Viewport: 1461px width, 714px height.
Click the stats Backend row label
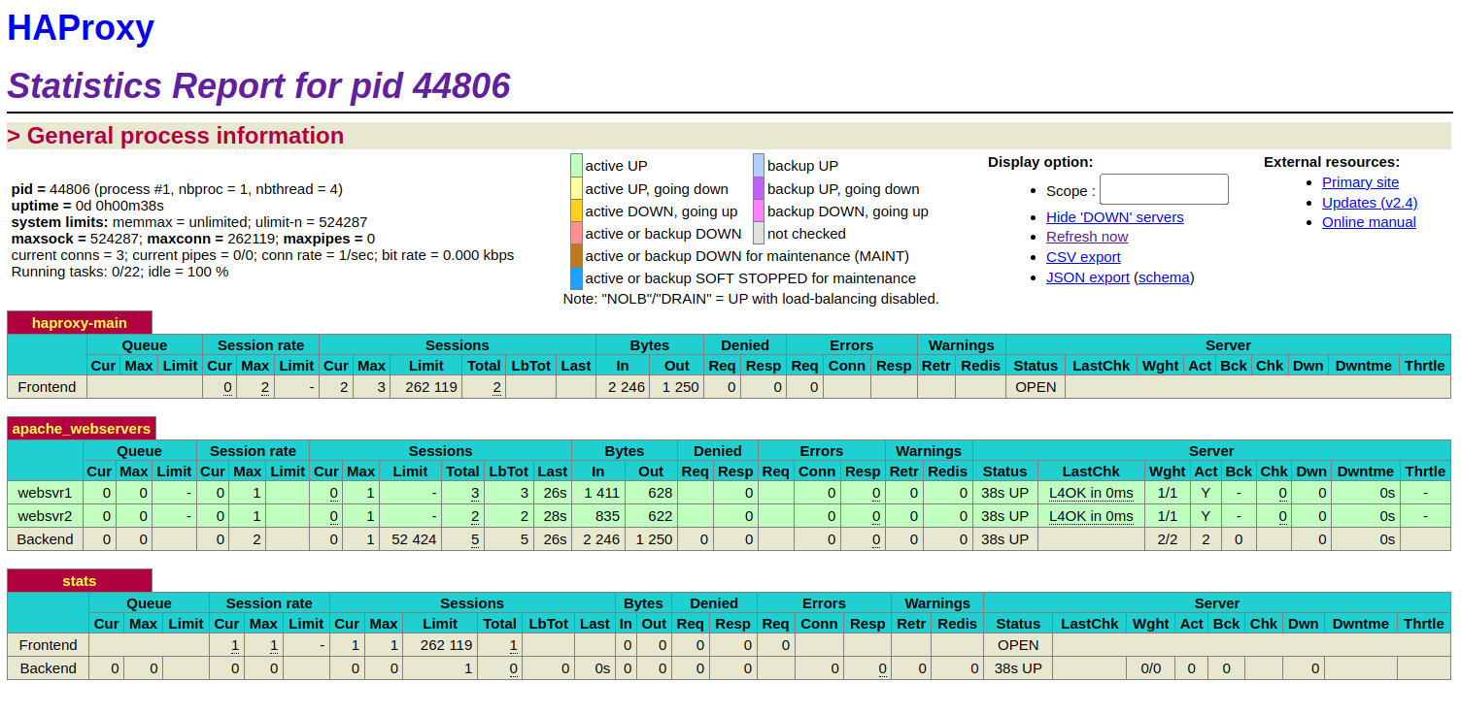point(48,668)
